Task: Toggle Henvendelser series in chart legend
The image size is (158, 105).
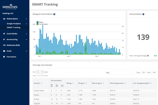Action: click(x=42, y=24)
